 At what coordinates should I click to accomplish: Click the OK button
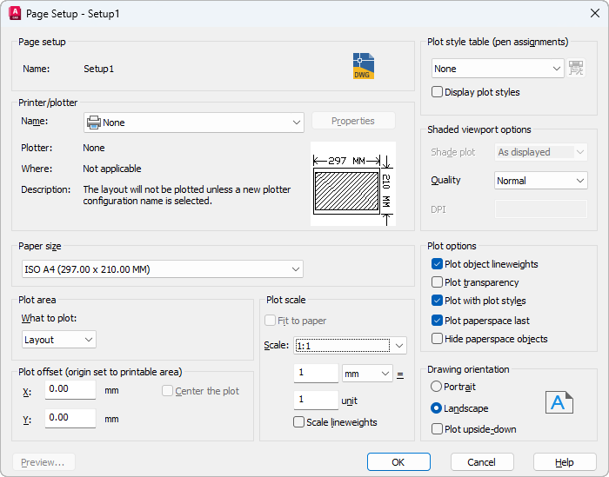coord(398,462)
